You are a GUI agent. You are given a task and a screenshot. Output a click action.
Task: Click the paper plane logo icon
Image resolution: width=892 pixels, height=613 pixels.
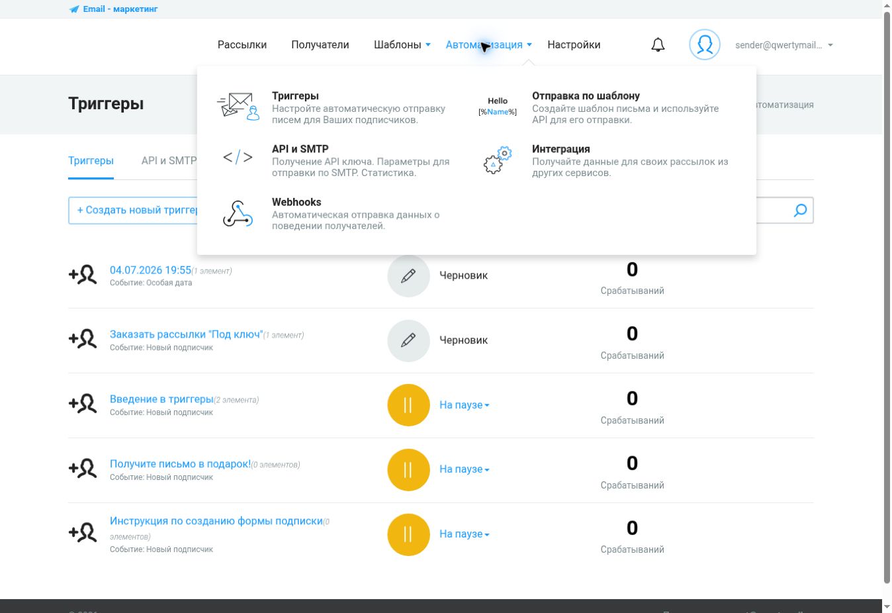(x=74, y=9)
